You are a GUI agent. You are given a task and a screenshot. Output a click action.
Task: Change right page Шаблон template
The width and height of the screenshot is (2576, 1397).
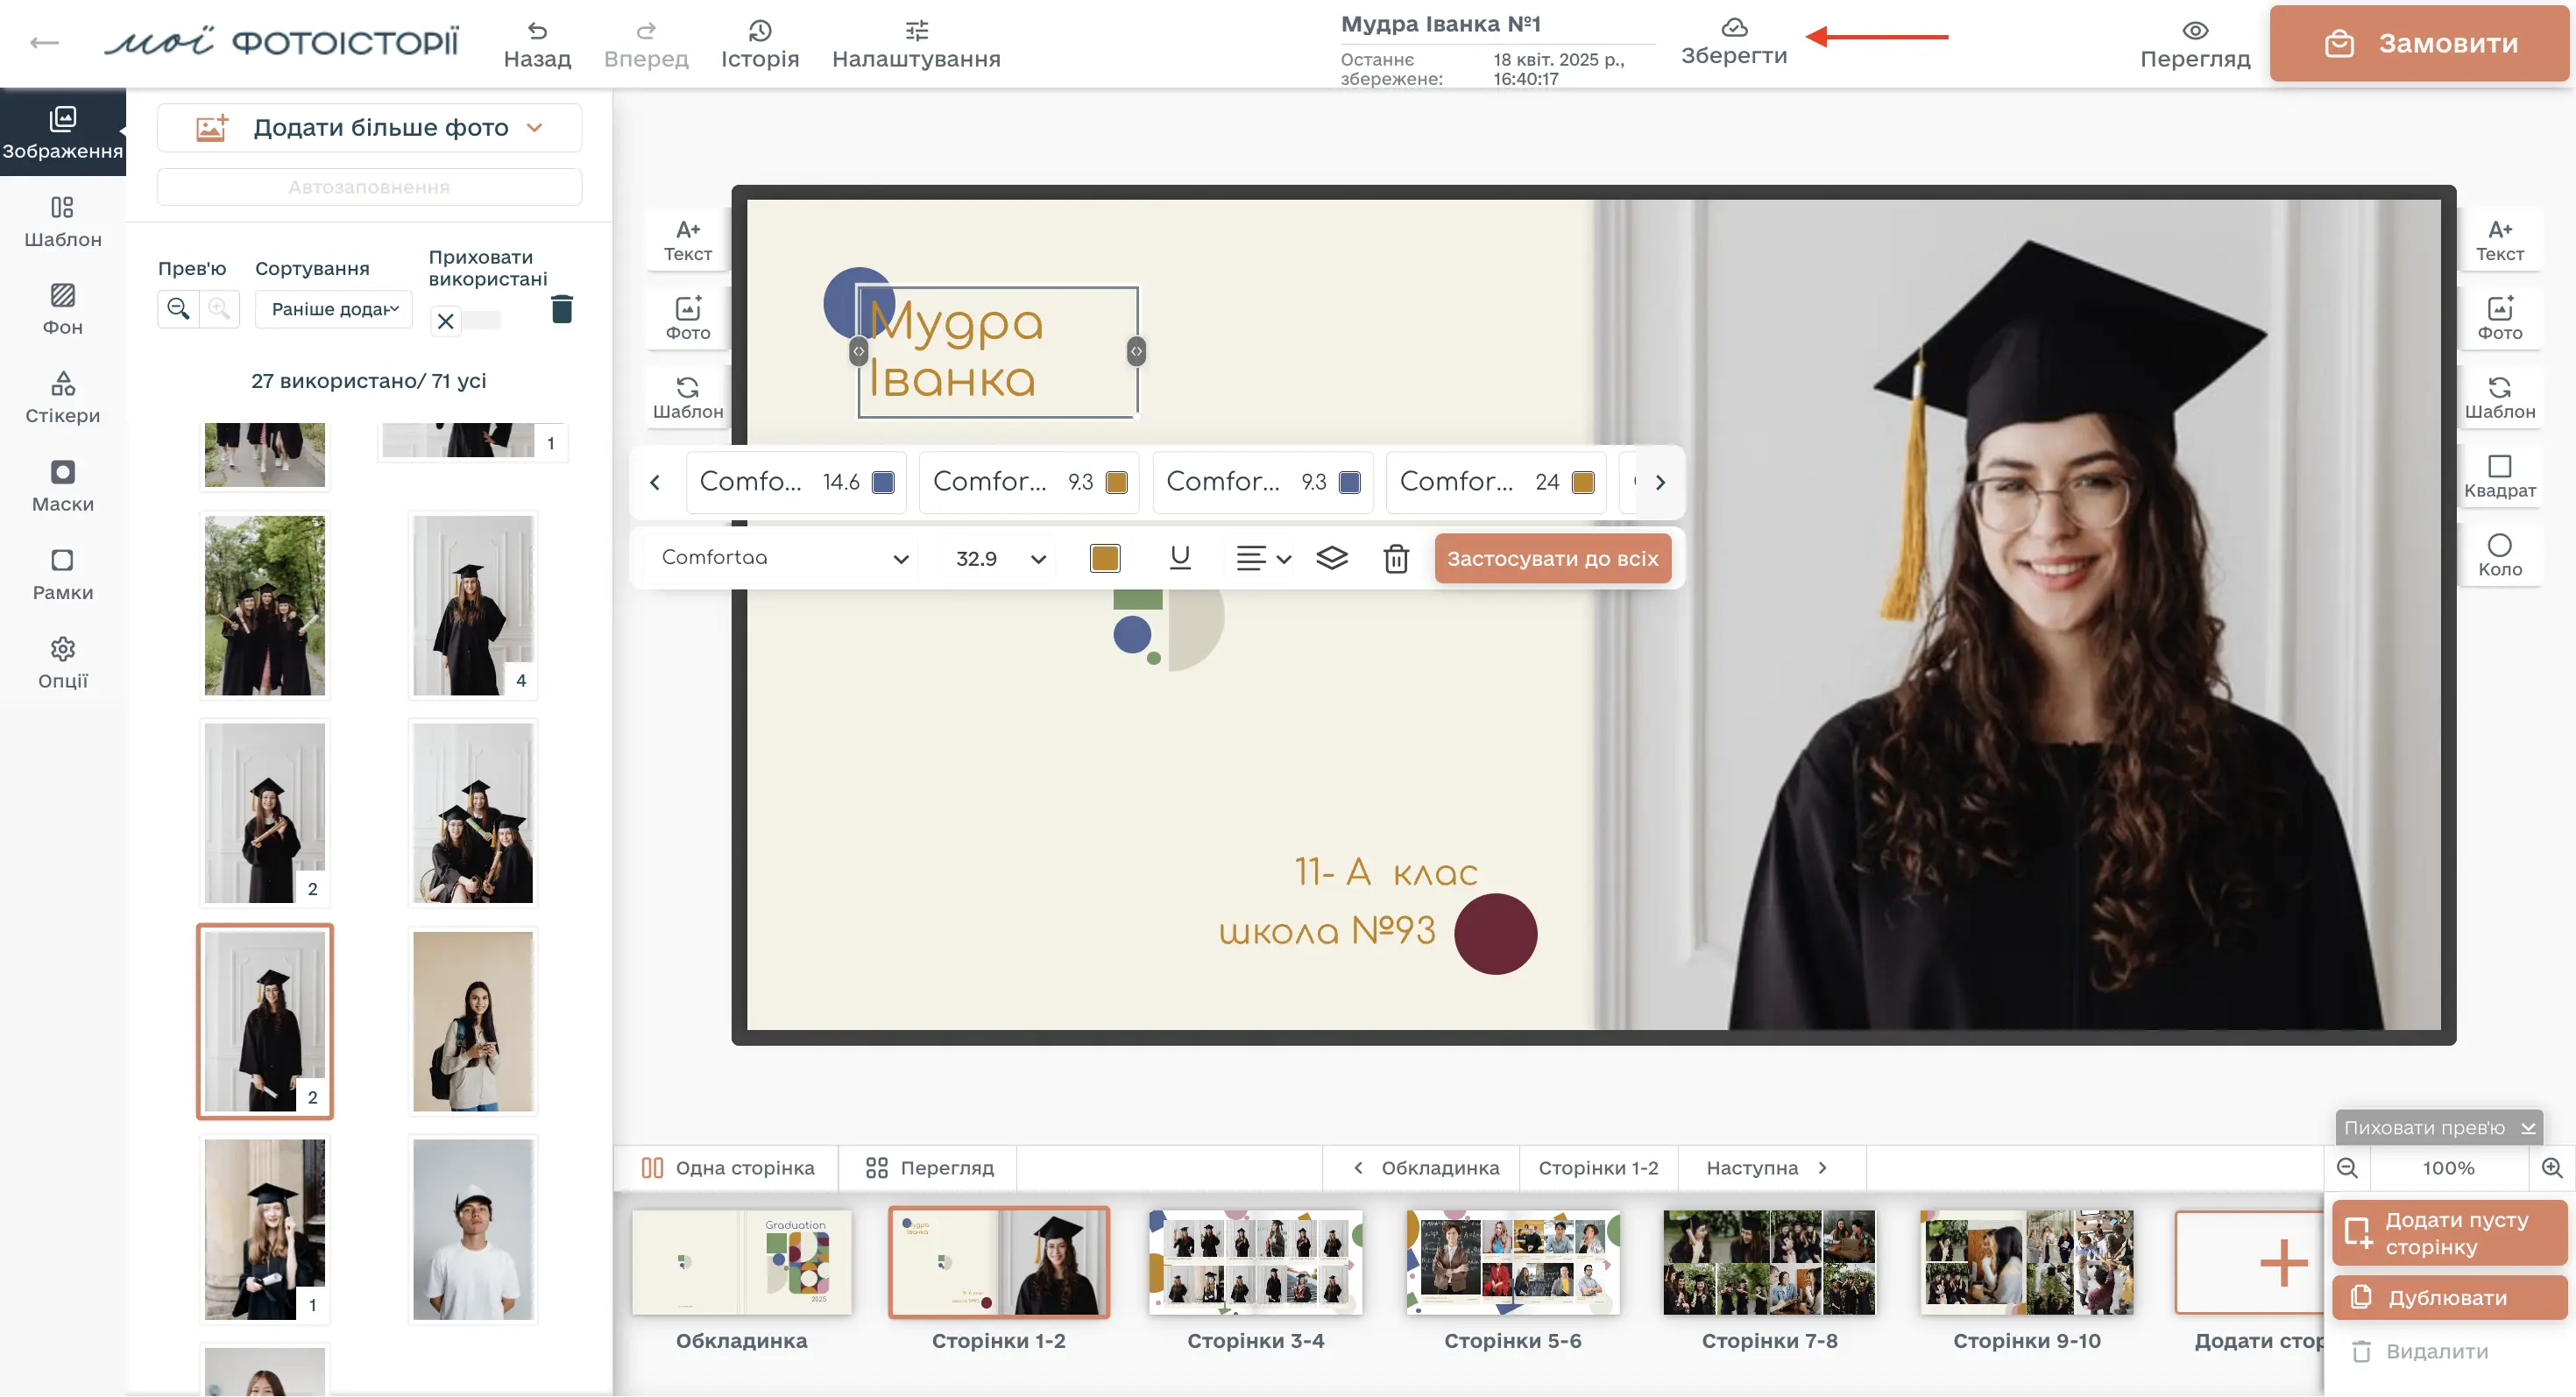click(2500, 398)
